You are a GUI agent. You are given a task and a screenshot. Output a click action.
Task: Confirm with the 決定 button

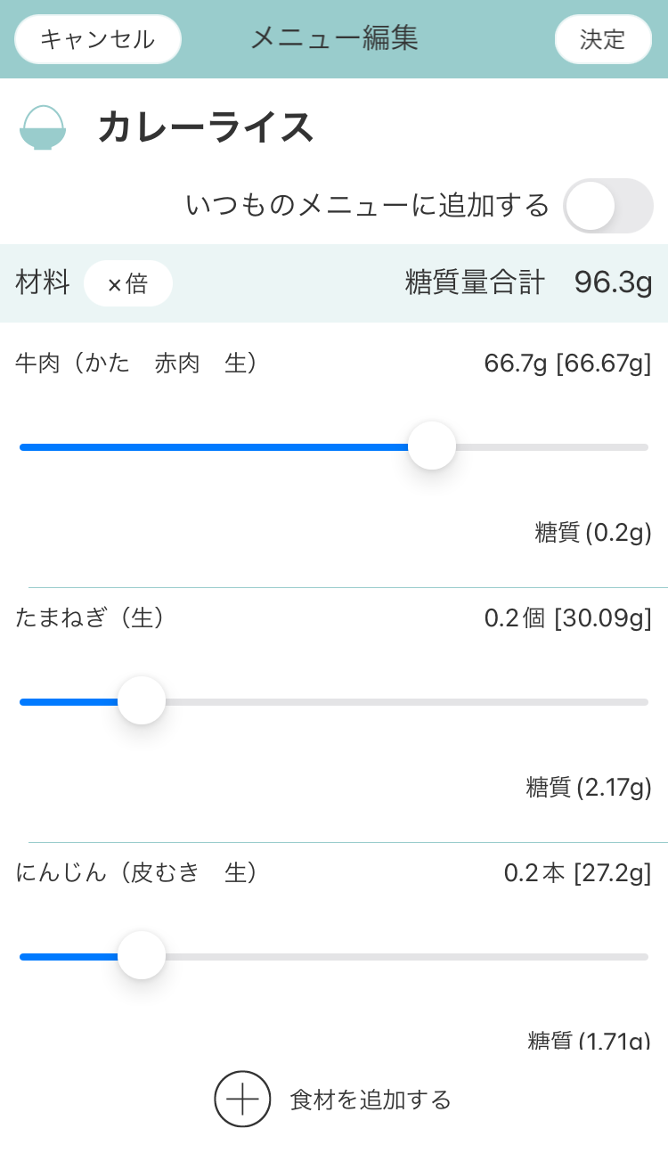(x=603, y=39)
